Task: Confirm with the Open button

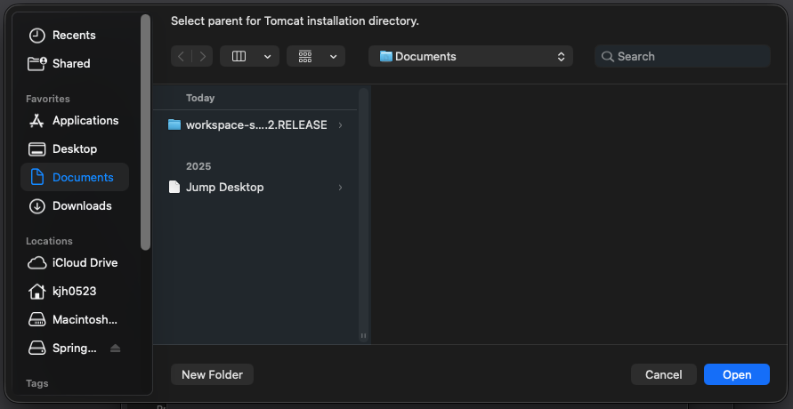Action: click(x=737, y=374)
